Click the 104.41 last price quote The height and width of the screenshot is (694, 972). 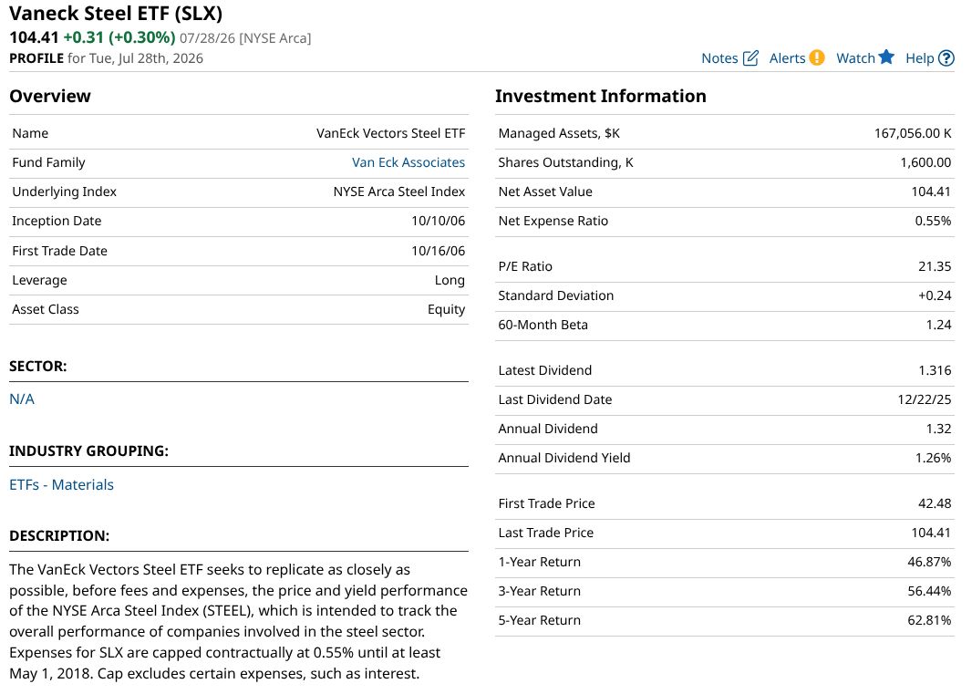point(34,37)
